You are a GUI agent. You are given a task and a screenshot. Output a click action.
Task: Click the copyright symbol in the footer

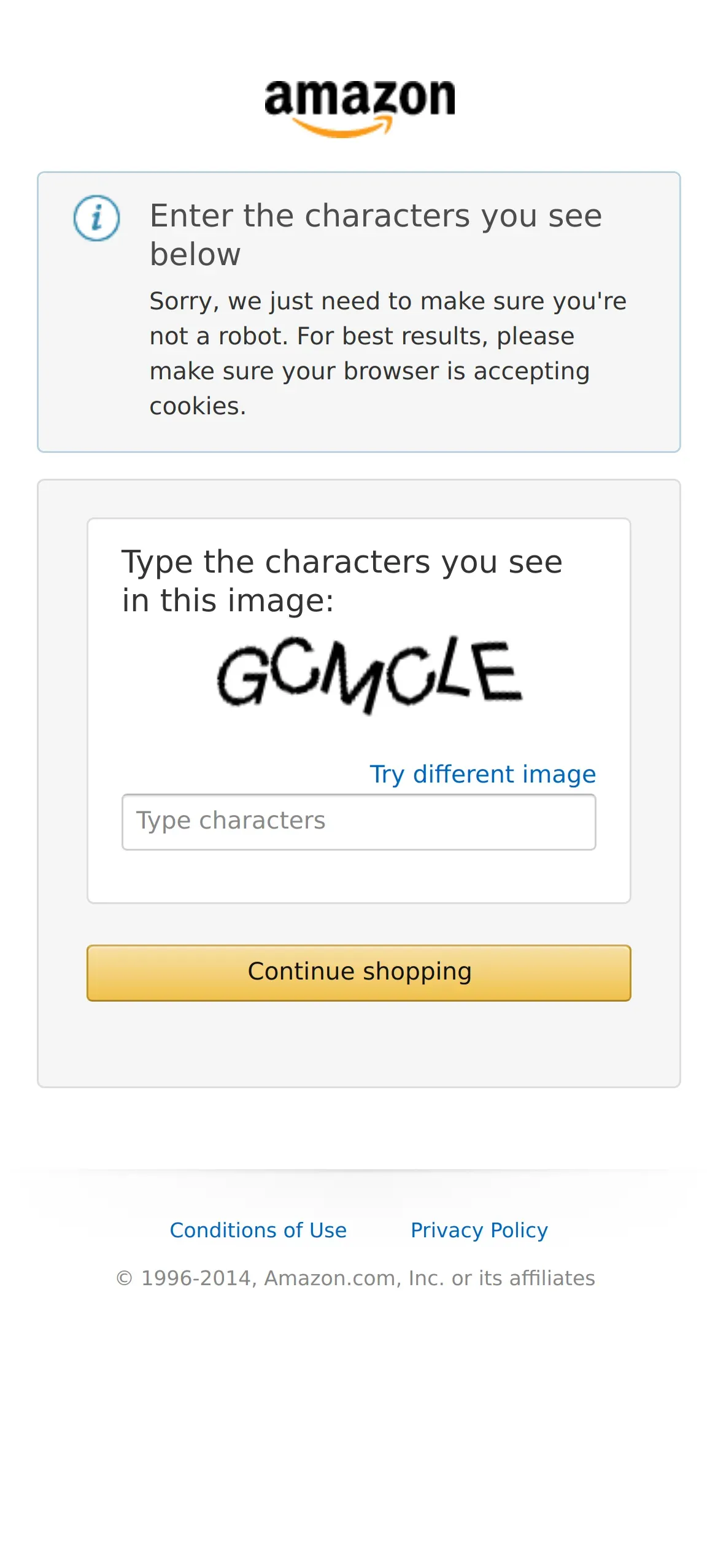click(x=124, y=1278)
